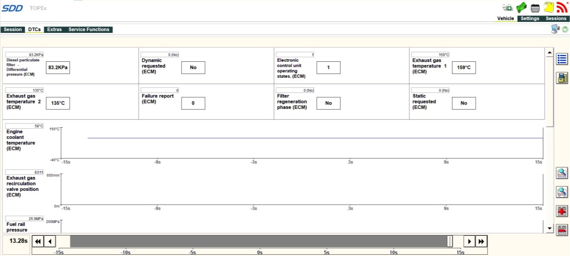Open the yellow sticky notes icon
The width and height of the screenshot is (570, 256).
[549, 7]
